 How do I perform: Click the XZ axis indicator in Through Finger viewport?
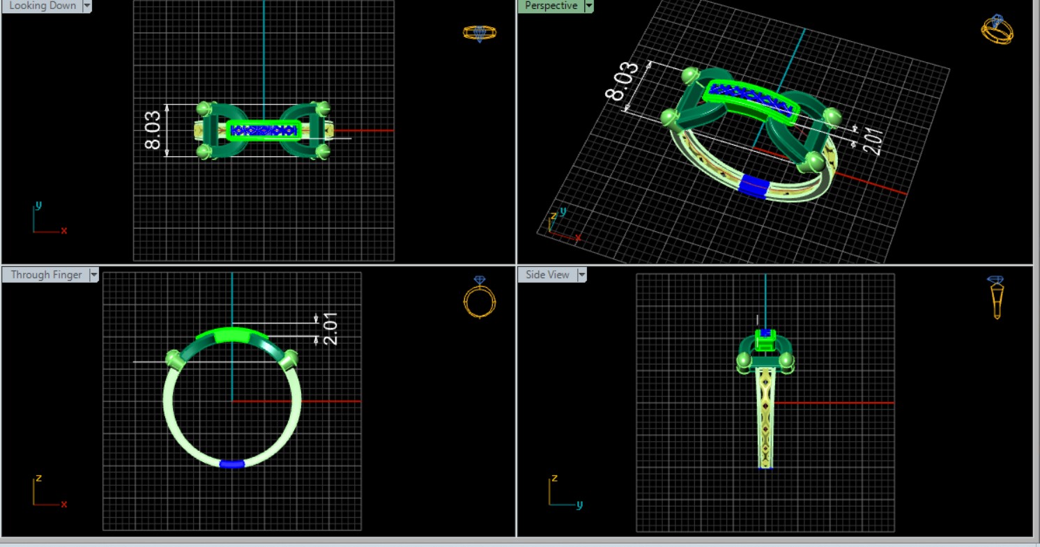pyautogui.click(x=47, y=492)
